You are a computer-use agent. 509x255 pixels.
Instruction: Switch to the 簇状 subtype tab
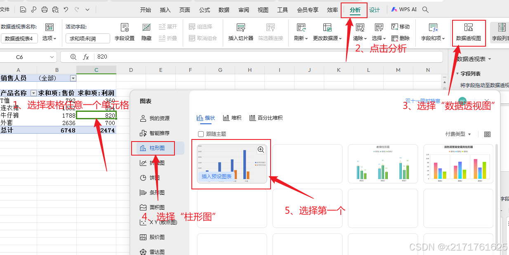[x=206, y=118]
